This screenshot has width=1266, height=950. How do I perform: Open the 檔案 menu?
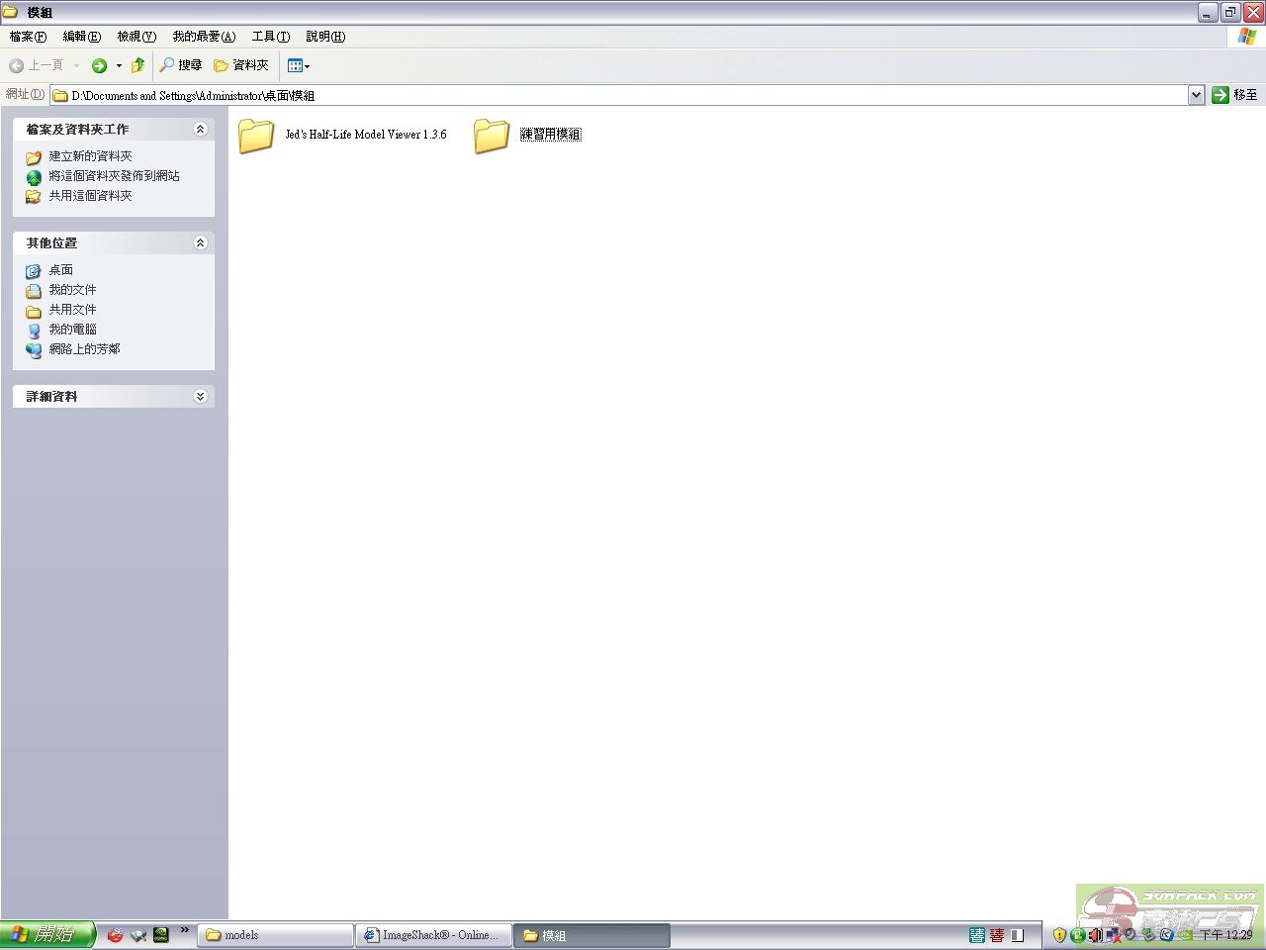(28, 37)
